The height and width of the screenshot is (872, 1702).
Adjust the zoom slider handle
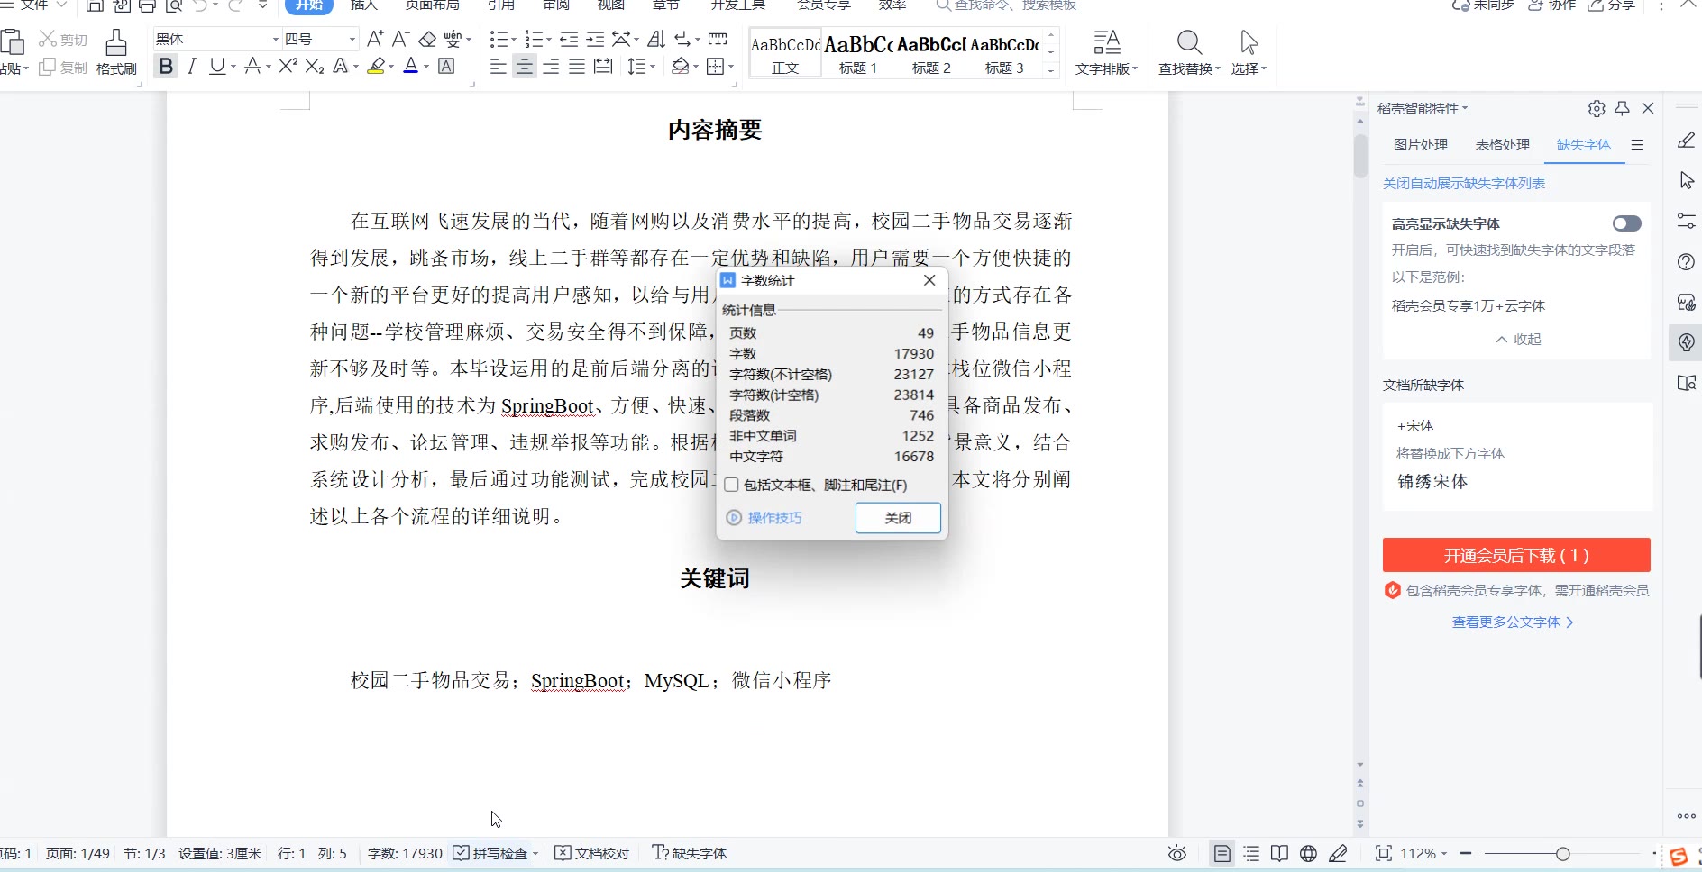[x=1563, y=853]
